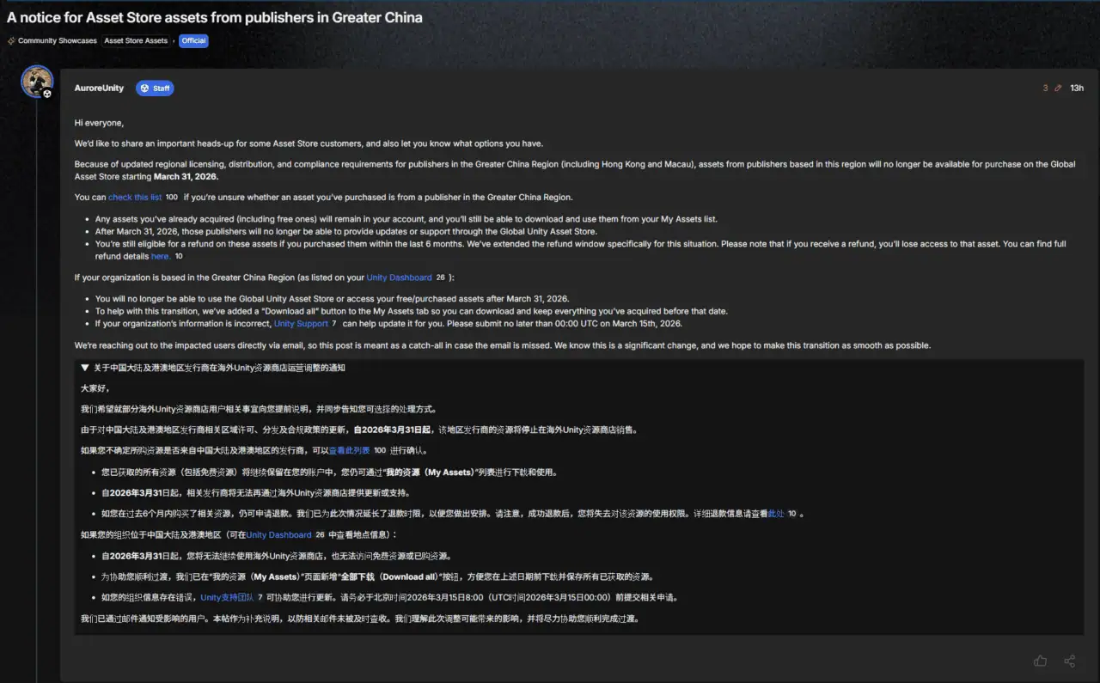Viewport: 1100px width, 683px height.
Task: Collapse the Chinese notice details section
Action: point(85,368)
